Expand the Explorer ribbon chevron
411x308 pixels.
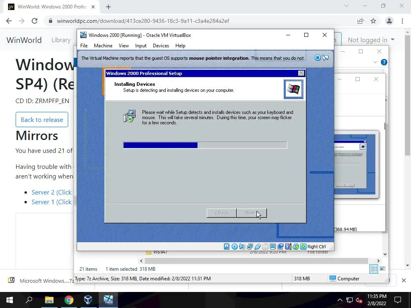click(x=375, y=62)
